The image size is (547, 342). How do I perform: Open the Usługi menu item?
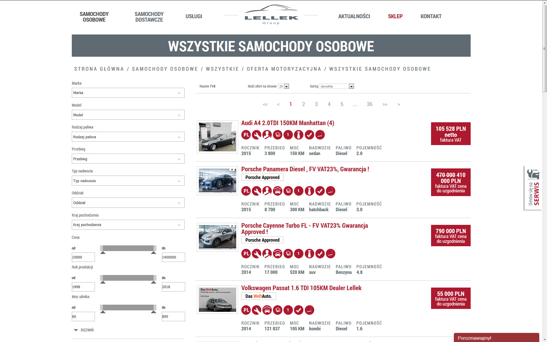click(194, 17)
